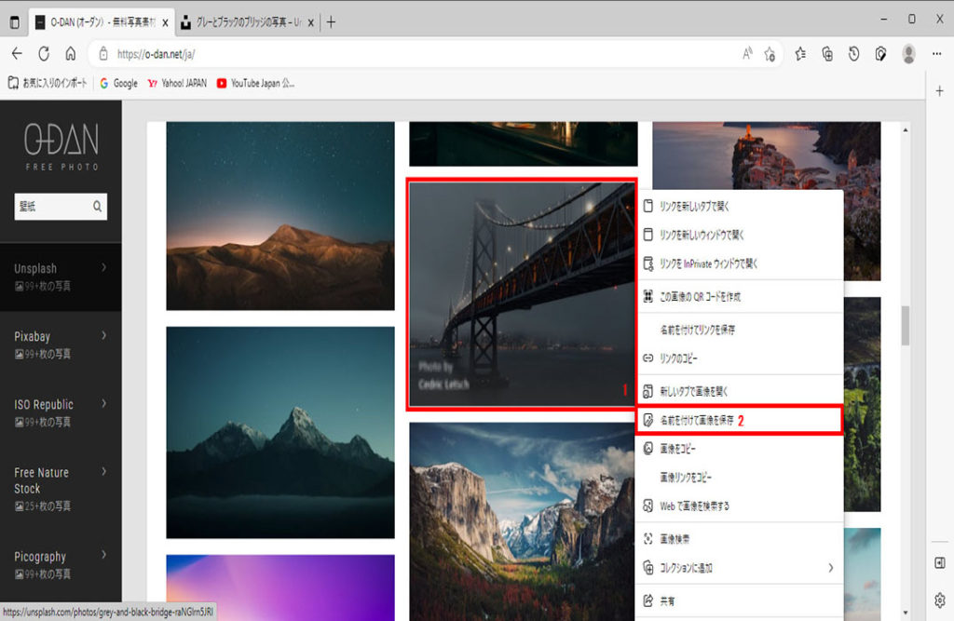The width and height of the screenshot is (954, 621).
Task: Reload the page with the refresh icon
Action: [x=44, y=54]
